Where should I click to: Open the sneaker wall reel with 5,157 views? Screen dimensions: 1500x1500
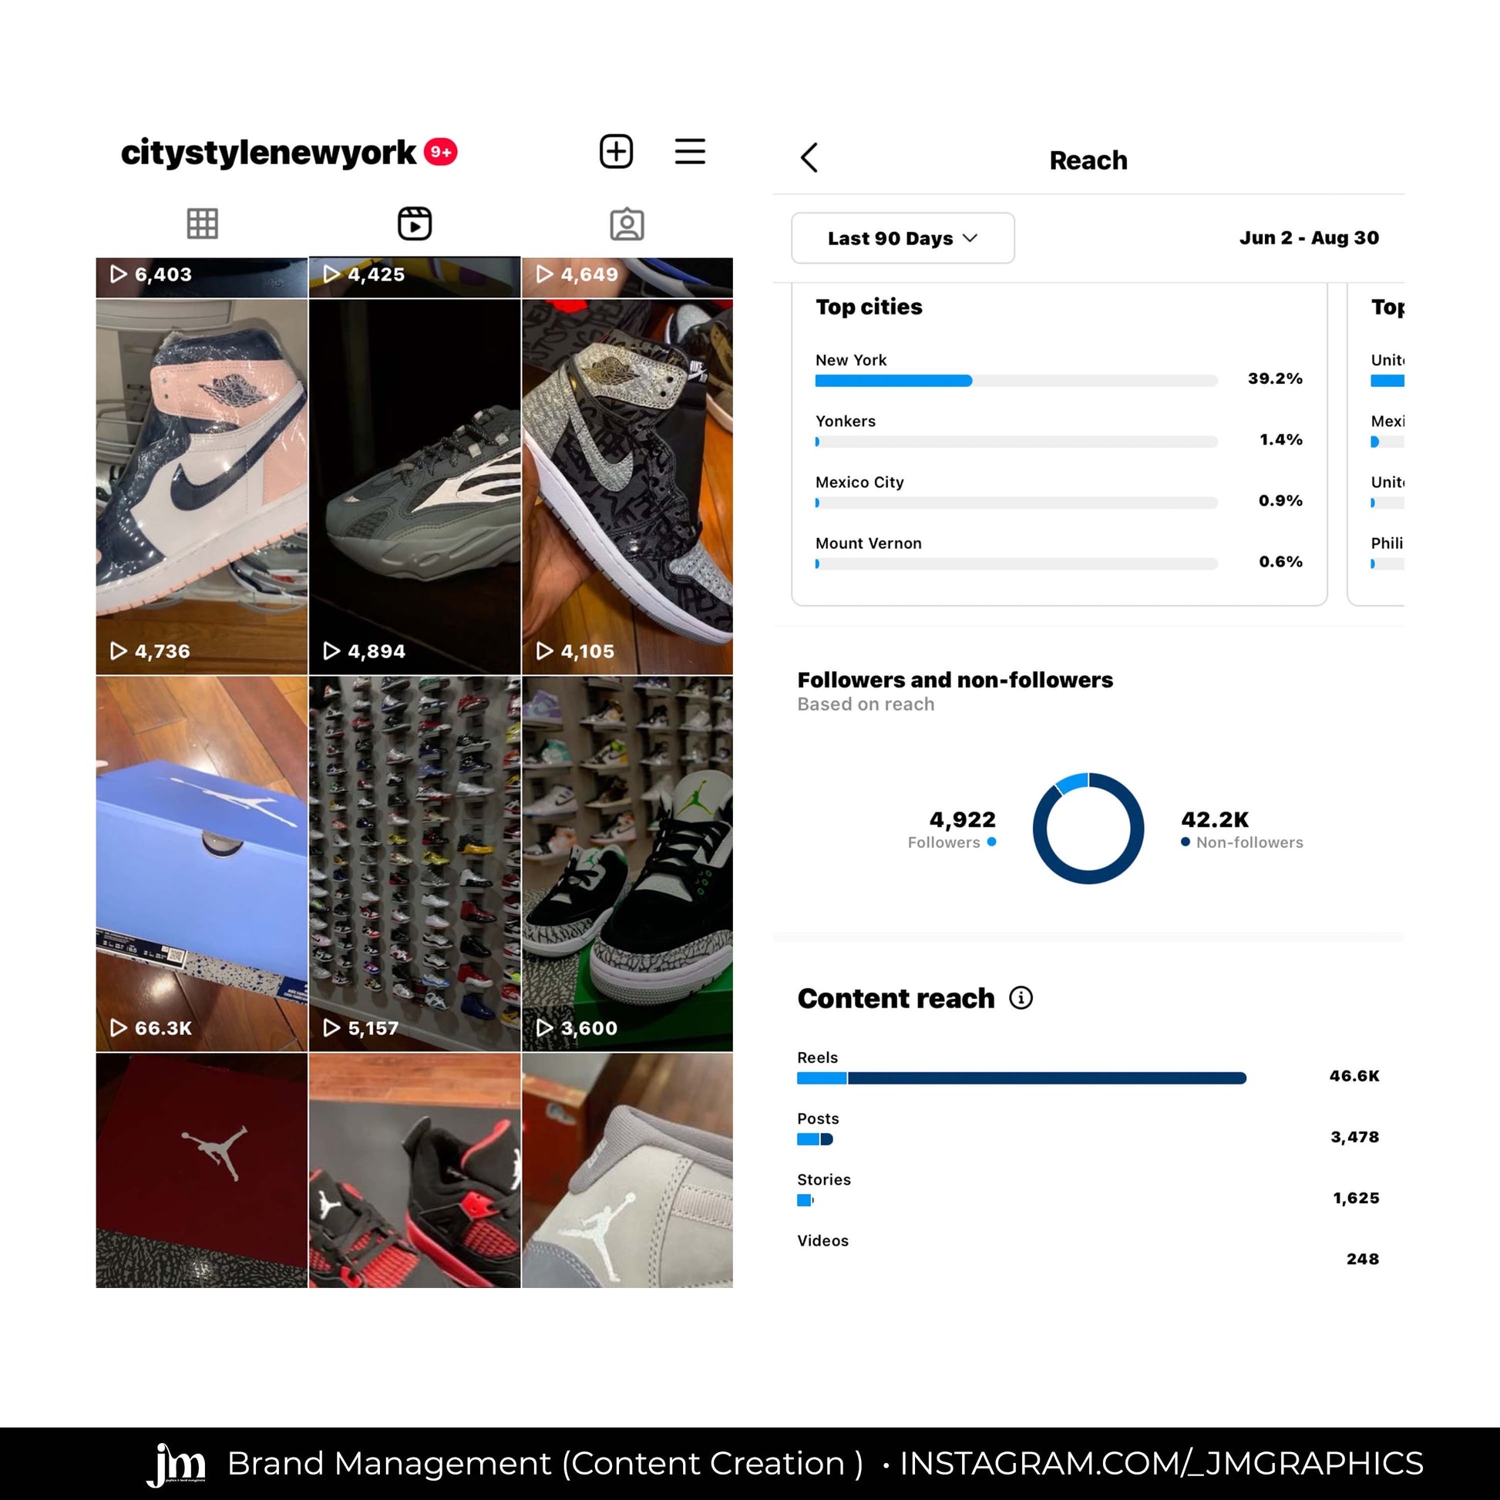pos(415,863)
